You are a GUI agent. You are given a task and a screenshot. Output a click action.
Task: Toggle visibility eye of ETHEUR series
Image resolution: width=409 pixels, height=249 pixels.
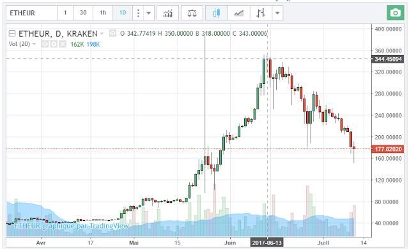pyautogui.click(x=112, y=33)
